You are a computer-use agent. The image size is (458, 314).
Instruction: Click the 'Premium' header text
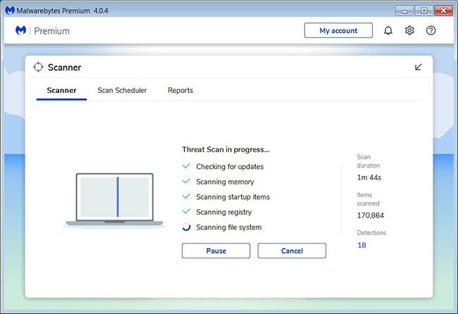tap(51, 31)
